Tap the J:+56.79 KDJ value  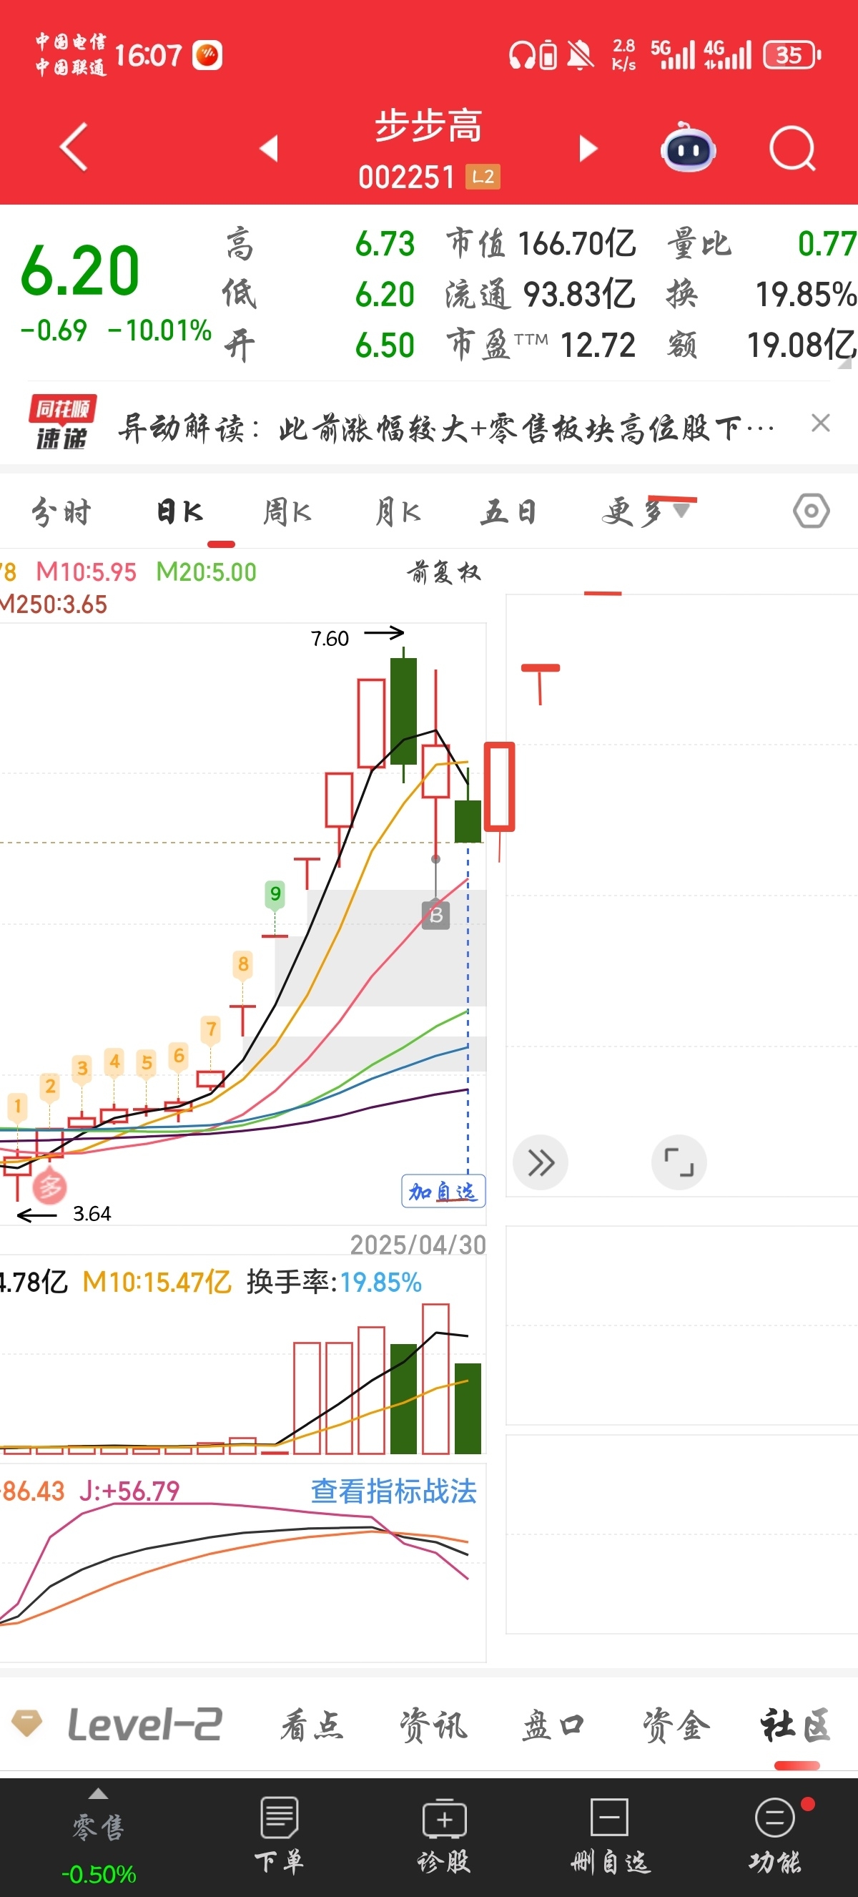129,1491
